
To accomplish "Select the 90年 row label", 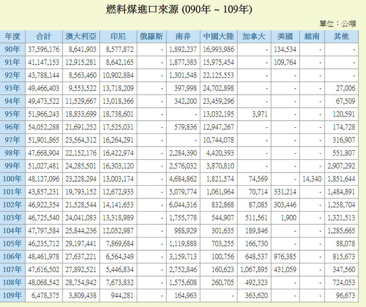I will pos(13,49).
